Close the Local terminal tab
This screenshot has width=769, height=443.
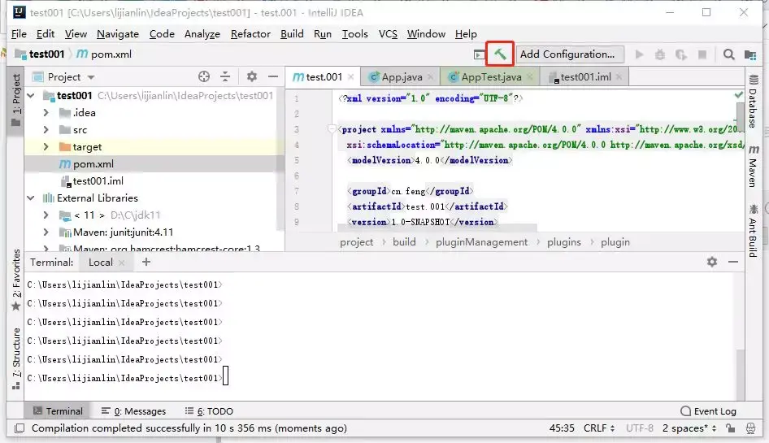[122, 263]
